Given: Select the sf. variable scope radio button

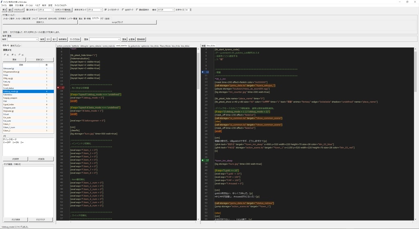Looking at the screenshot, I should (20, 55).
